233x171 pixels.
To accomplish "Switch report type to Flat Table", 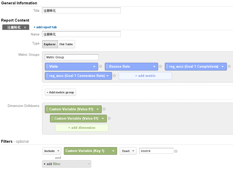I will point(66,44).
